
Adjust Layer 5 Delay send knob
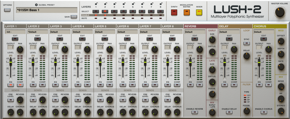[100, 112]
